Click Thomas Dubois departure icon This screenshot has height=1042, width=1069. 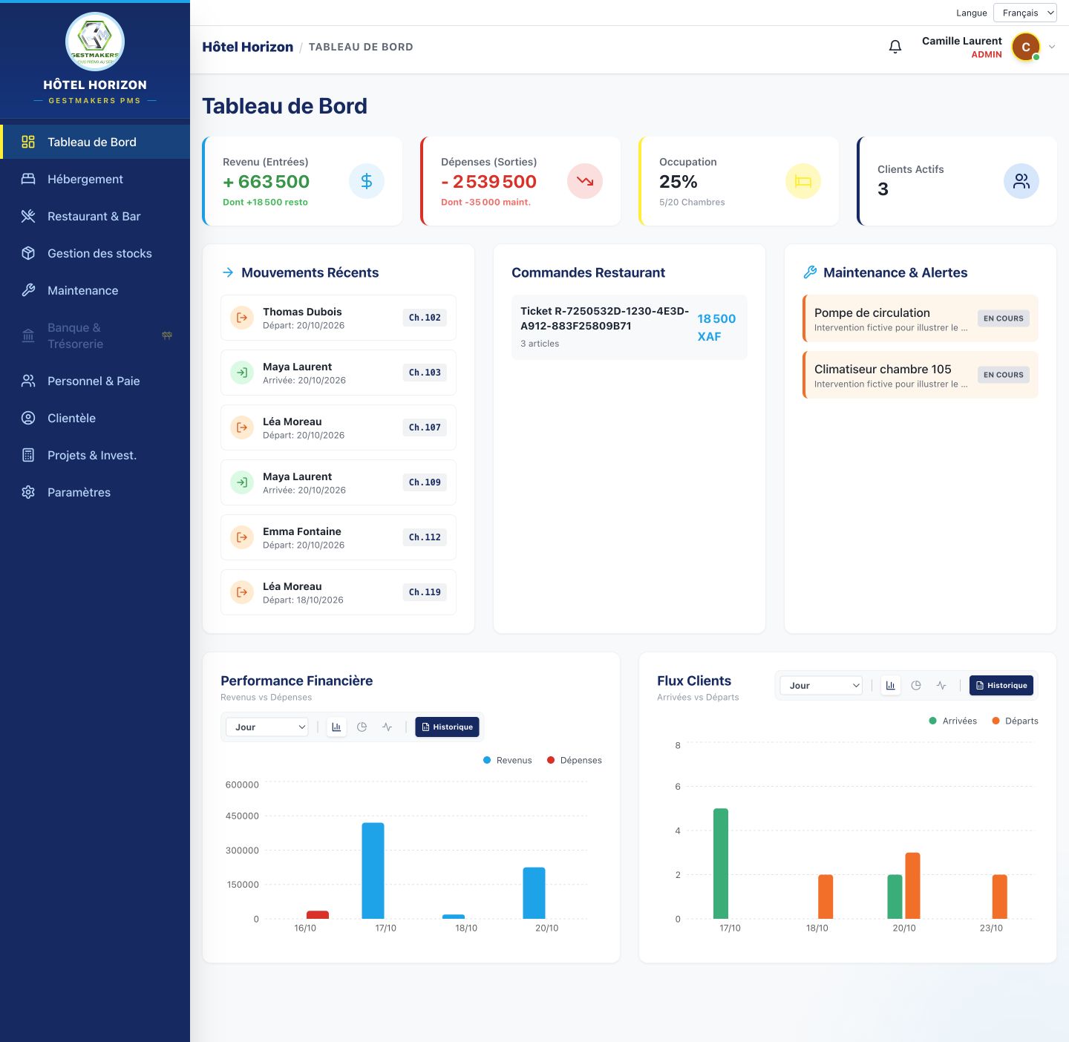coord(242,318)
